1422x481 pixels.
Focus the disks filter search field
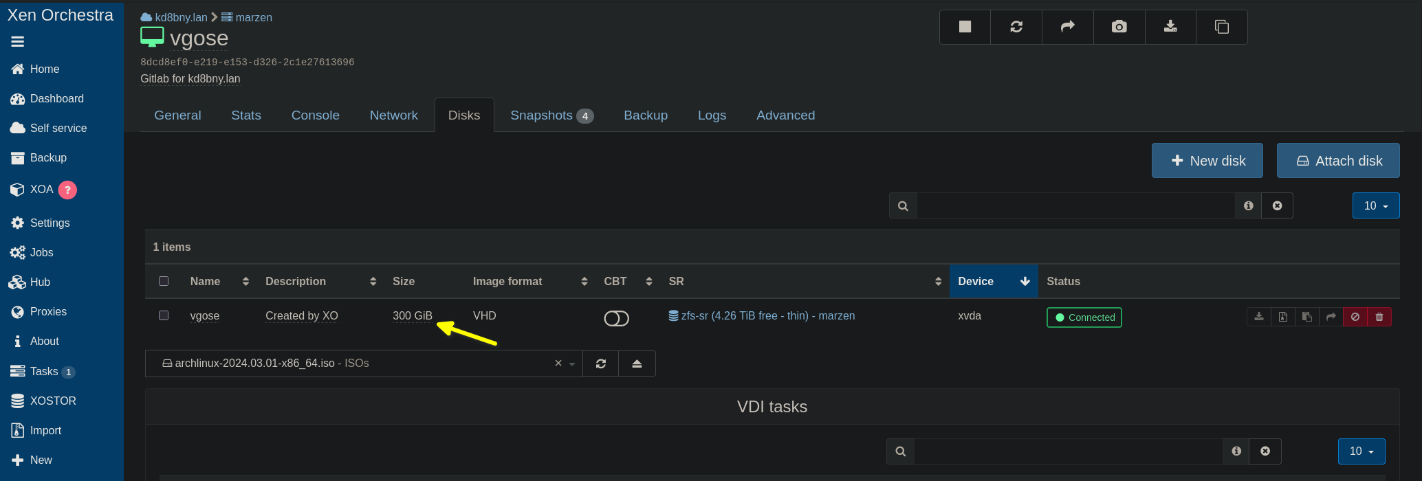click(1075, 205)
